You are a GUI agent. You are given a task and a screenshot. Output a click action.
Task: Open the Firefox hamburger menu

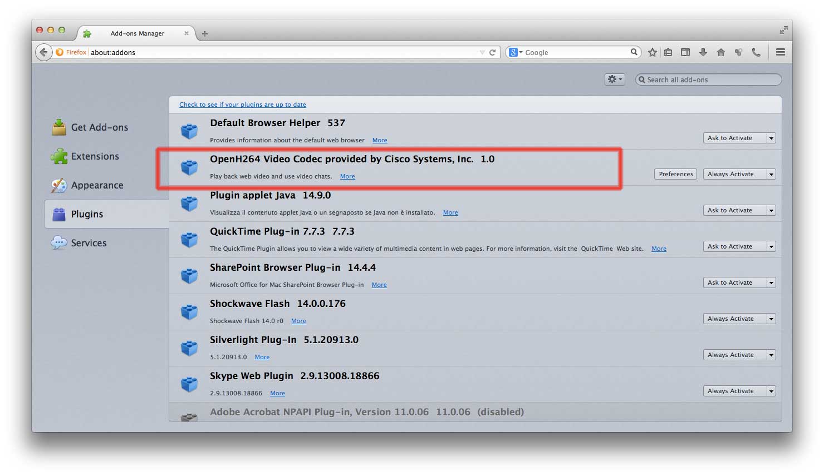pos(781,52)
